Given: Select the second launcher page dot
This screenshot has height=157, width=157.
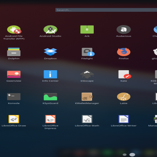Looking at the screenshot, I should tap(132, 155).
